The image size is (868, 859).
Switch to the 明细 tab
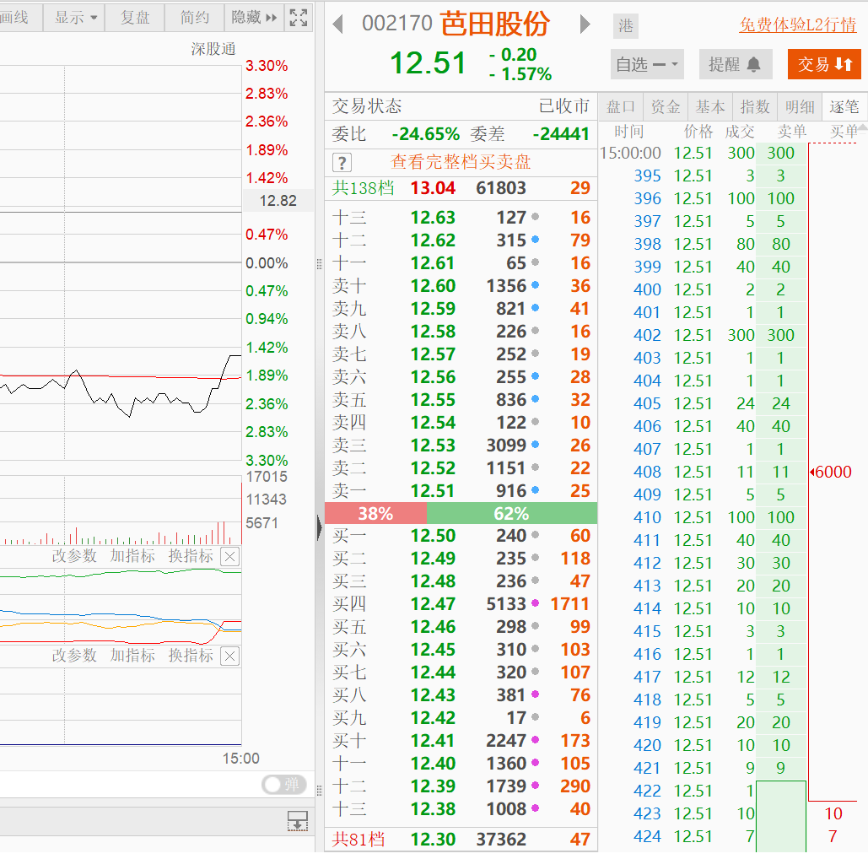click(x=800, y=107)
